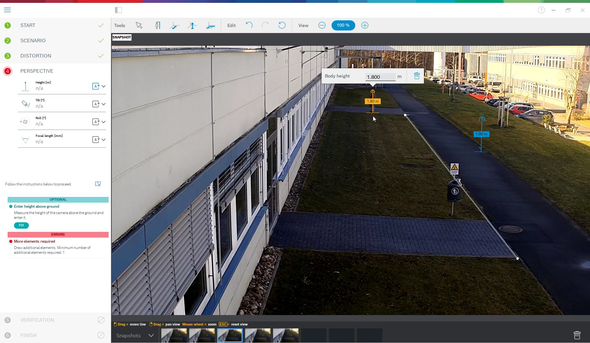Expand the Roll mode dropdown arrow
590x343 pixels.
click(x=104, y=122)
